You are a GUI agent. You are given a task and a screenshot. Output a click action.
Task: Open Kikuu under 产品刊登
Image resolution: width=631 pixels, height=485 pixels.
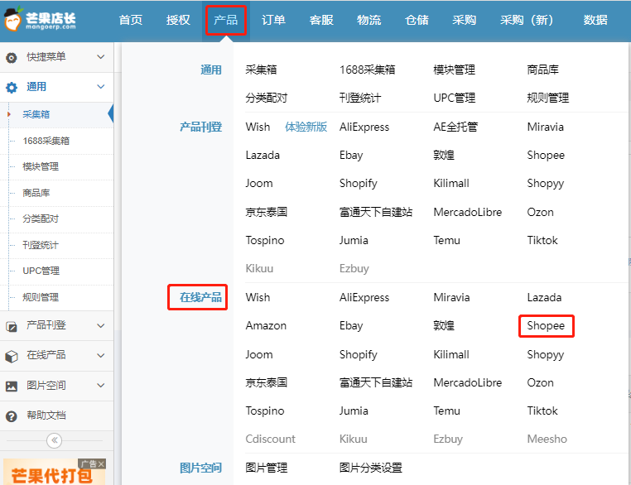point(259,269)
